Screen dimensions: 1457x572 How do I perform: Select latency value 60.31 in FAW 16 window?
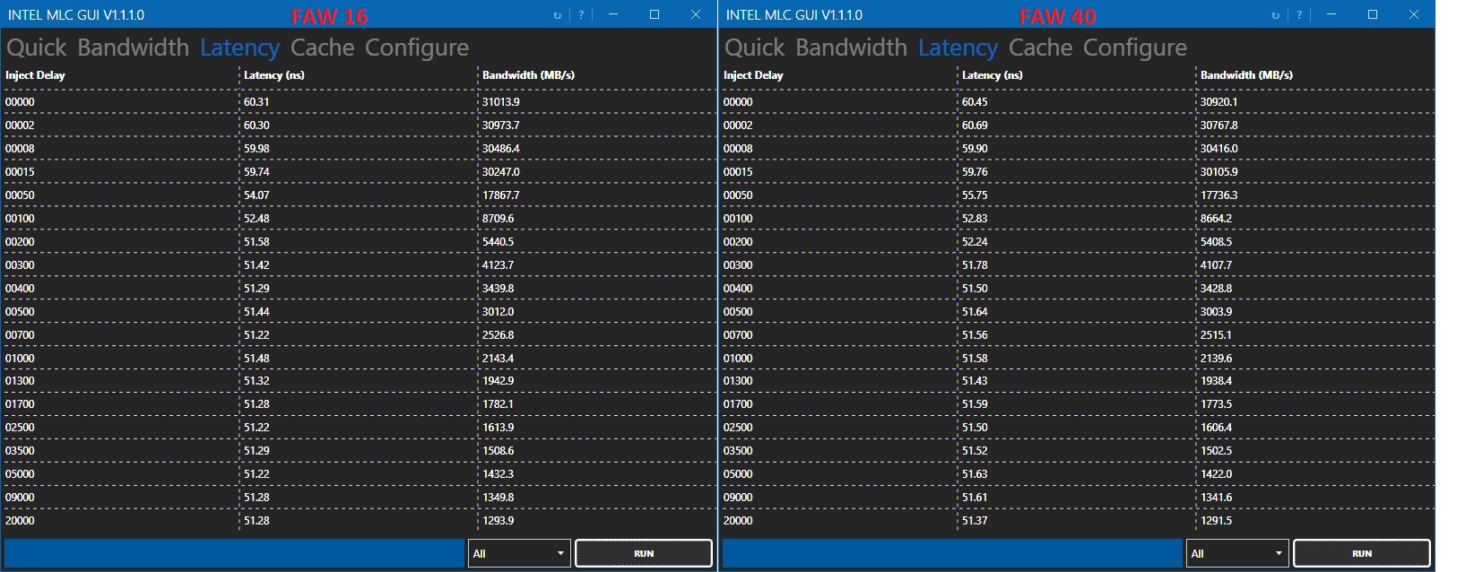(x=256, y=102)
